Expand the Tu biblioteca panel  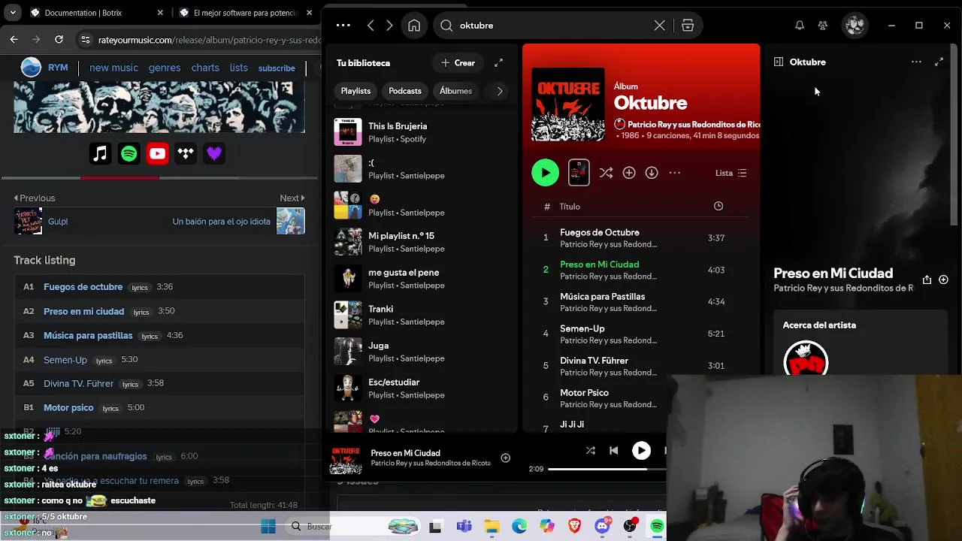coord(498,63)
